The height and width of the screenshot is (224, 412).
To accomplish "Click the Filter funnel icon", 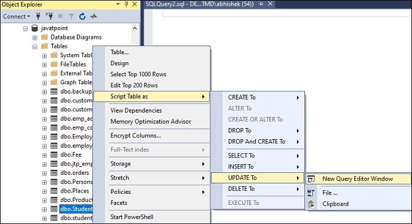I will [x=71, y=17].
